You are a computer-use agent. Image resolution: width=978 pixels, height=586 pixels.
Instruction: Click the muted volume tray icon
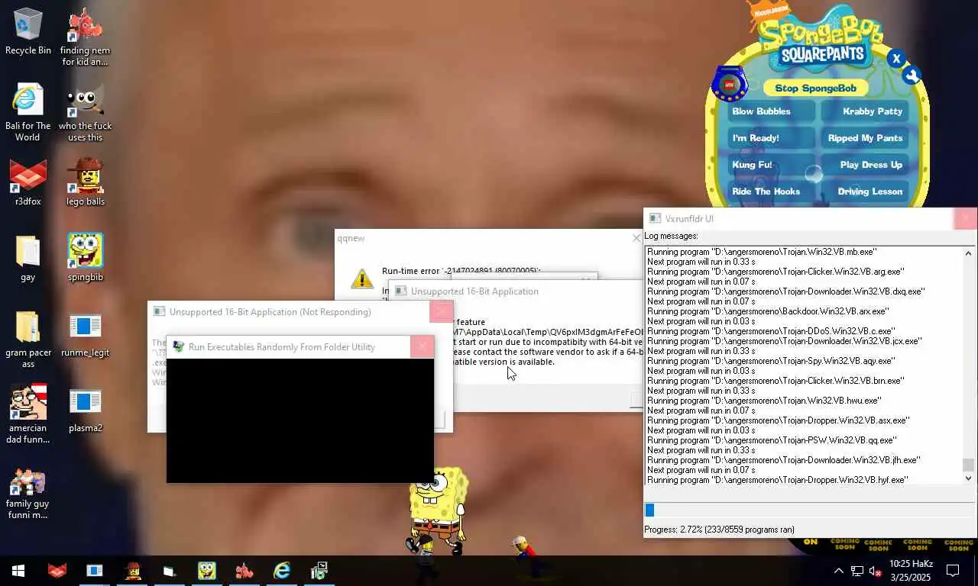coord(876,571)
